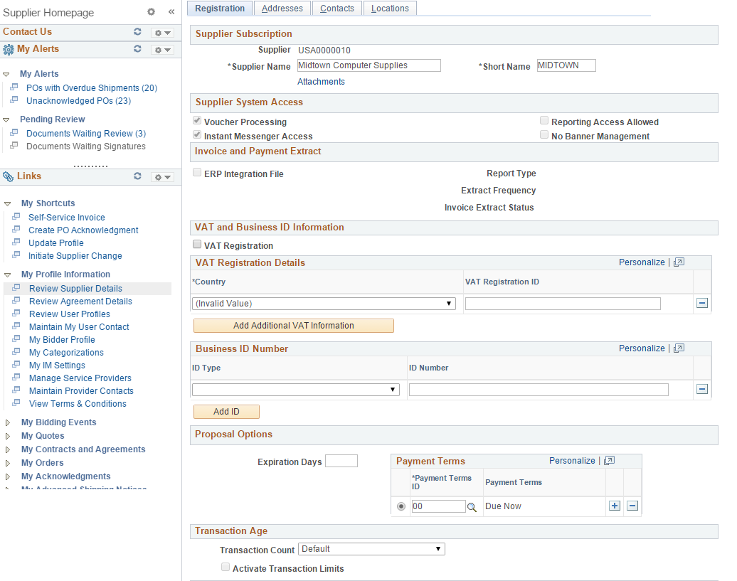Viewport: 737px width, 581px height.
Task: Expand the My Orders folder
Action: click(x=8, y=463)
